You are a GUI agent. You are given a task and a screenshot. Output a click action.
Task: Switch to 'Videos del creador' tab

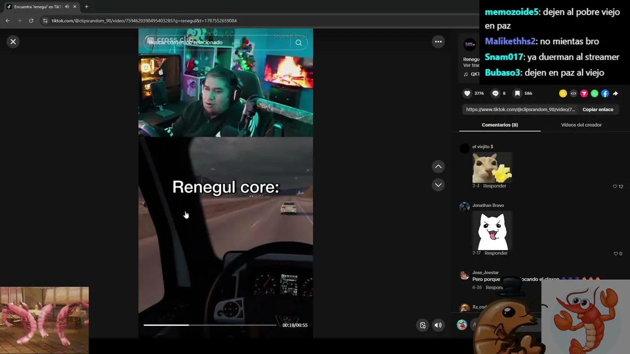pos(581,125)
